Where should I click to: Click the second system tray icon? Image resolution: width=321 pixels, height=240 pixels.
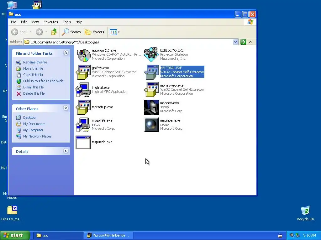tap(298, 235)
